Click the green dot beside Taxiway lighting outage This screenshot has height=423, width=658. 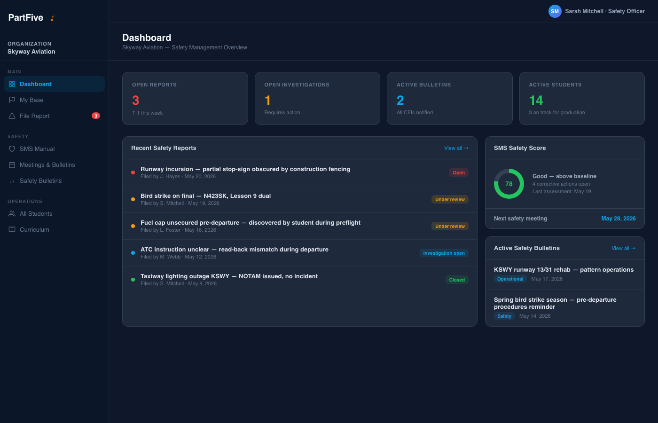point(133,280)
